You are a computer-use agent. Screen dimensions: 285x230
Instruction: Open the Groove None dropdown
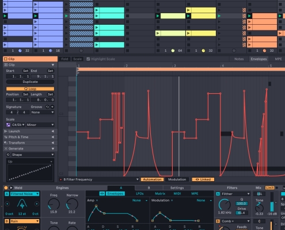click(43, 112)
